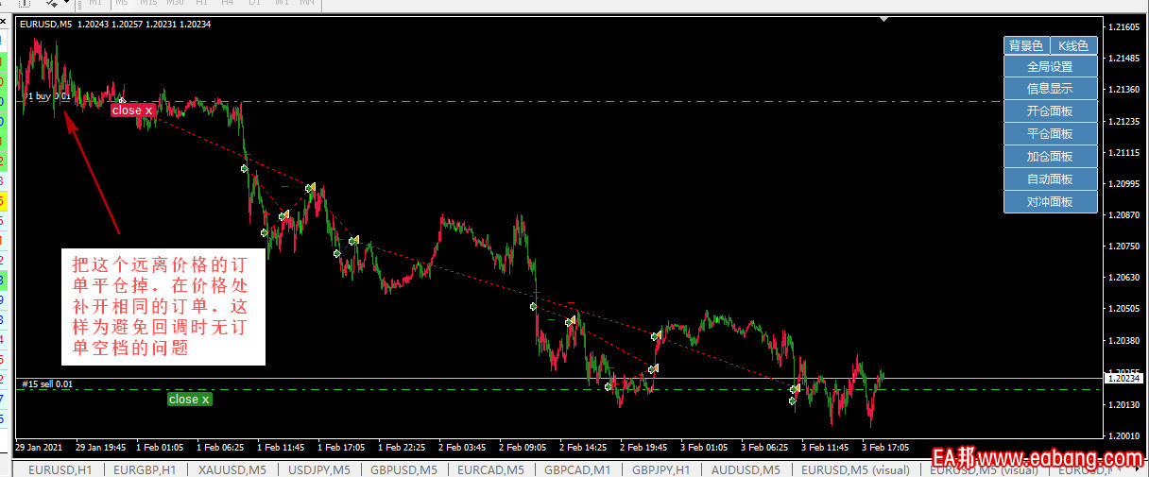Show the 对冲面板 hedging panel
This screenshot has width=1149, height=477.
click(1050, 202)
